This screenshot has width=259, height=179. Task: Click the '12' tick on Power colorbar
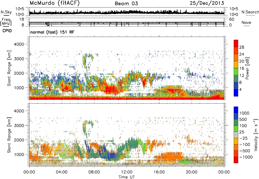point(242,76)
